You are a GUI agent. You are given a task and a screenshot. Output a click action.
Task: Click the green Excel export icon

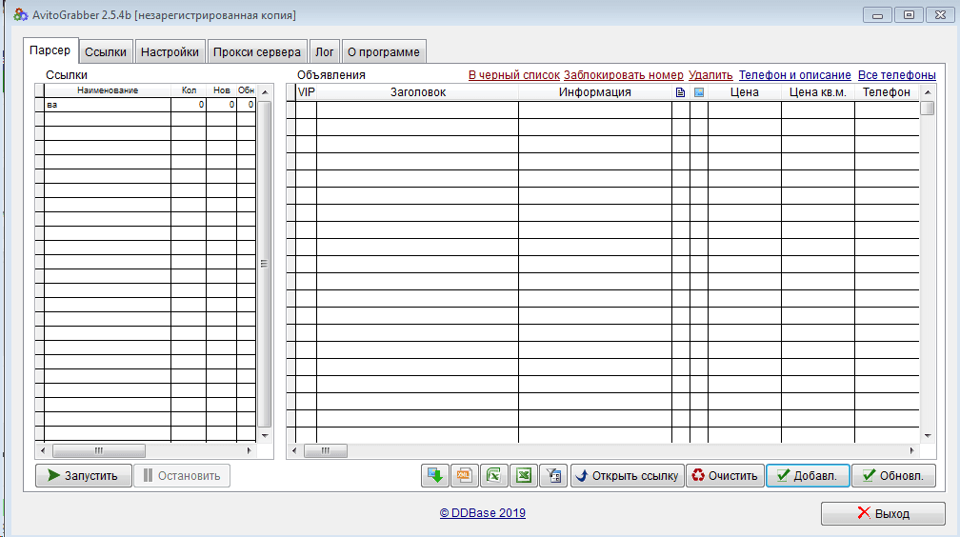tap(524, 476)
